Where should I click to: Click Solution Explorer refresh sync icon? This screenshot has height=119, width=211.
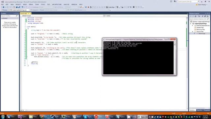[x=199, y=16]
